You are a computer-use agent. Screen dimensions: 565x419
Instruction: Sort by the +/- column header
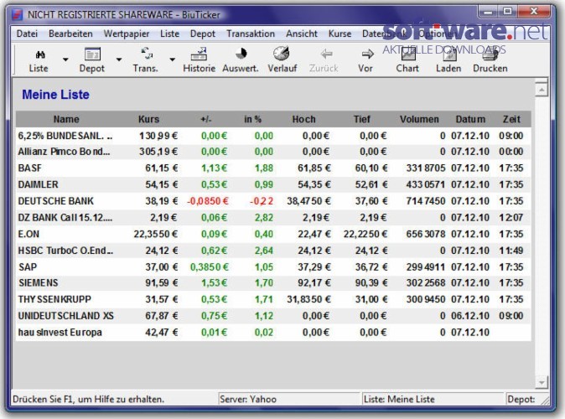tap(206, 119)
